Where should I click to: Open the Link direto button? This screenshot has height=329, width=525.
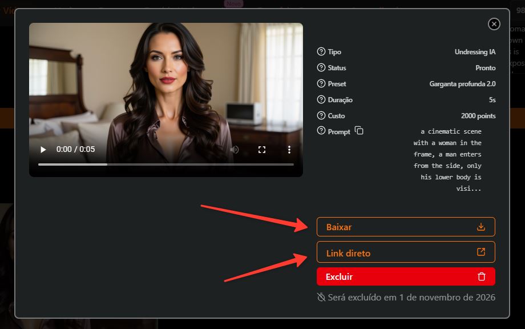406,252
